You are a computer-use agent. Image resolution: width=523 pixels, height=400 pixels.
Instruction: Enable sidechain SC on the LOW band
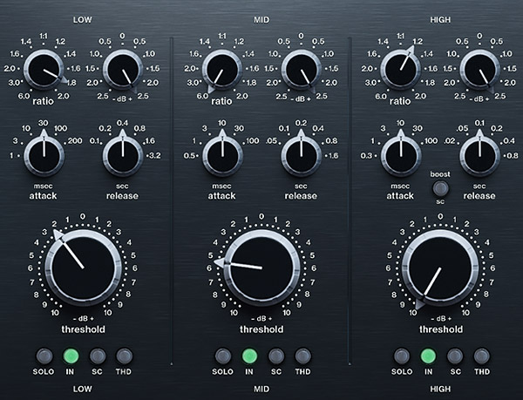click(98, 356)
